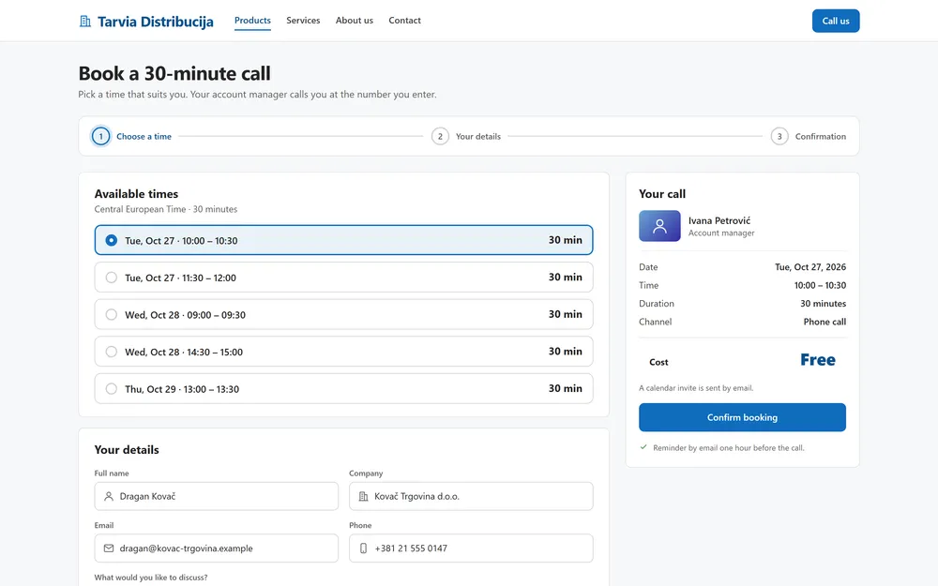Choose the Wed, Oct 28 09:00 – 09:30 slot
The height and width of the screenshot is (586, 938).
[x=343, y=314]
